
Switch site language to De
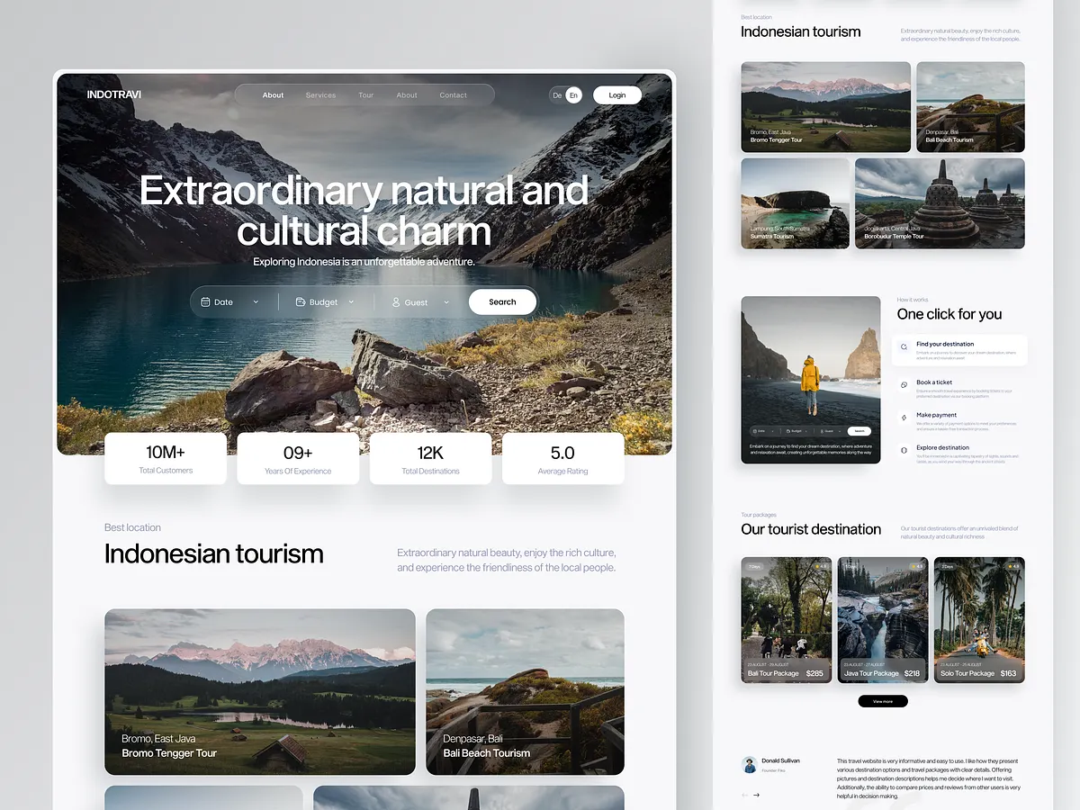557,94
